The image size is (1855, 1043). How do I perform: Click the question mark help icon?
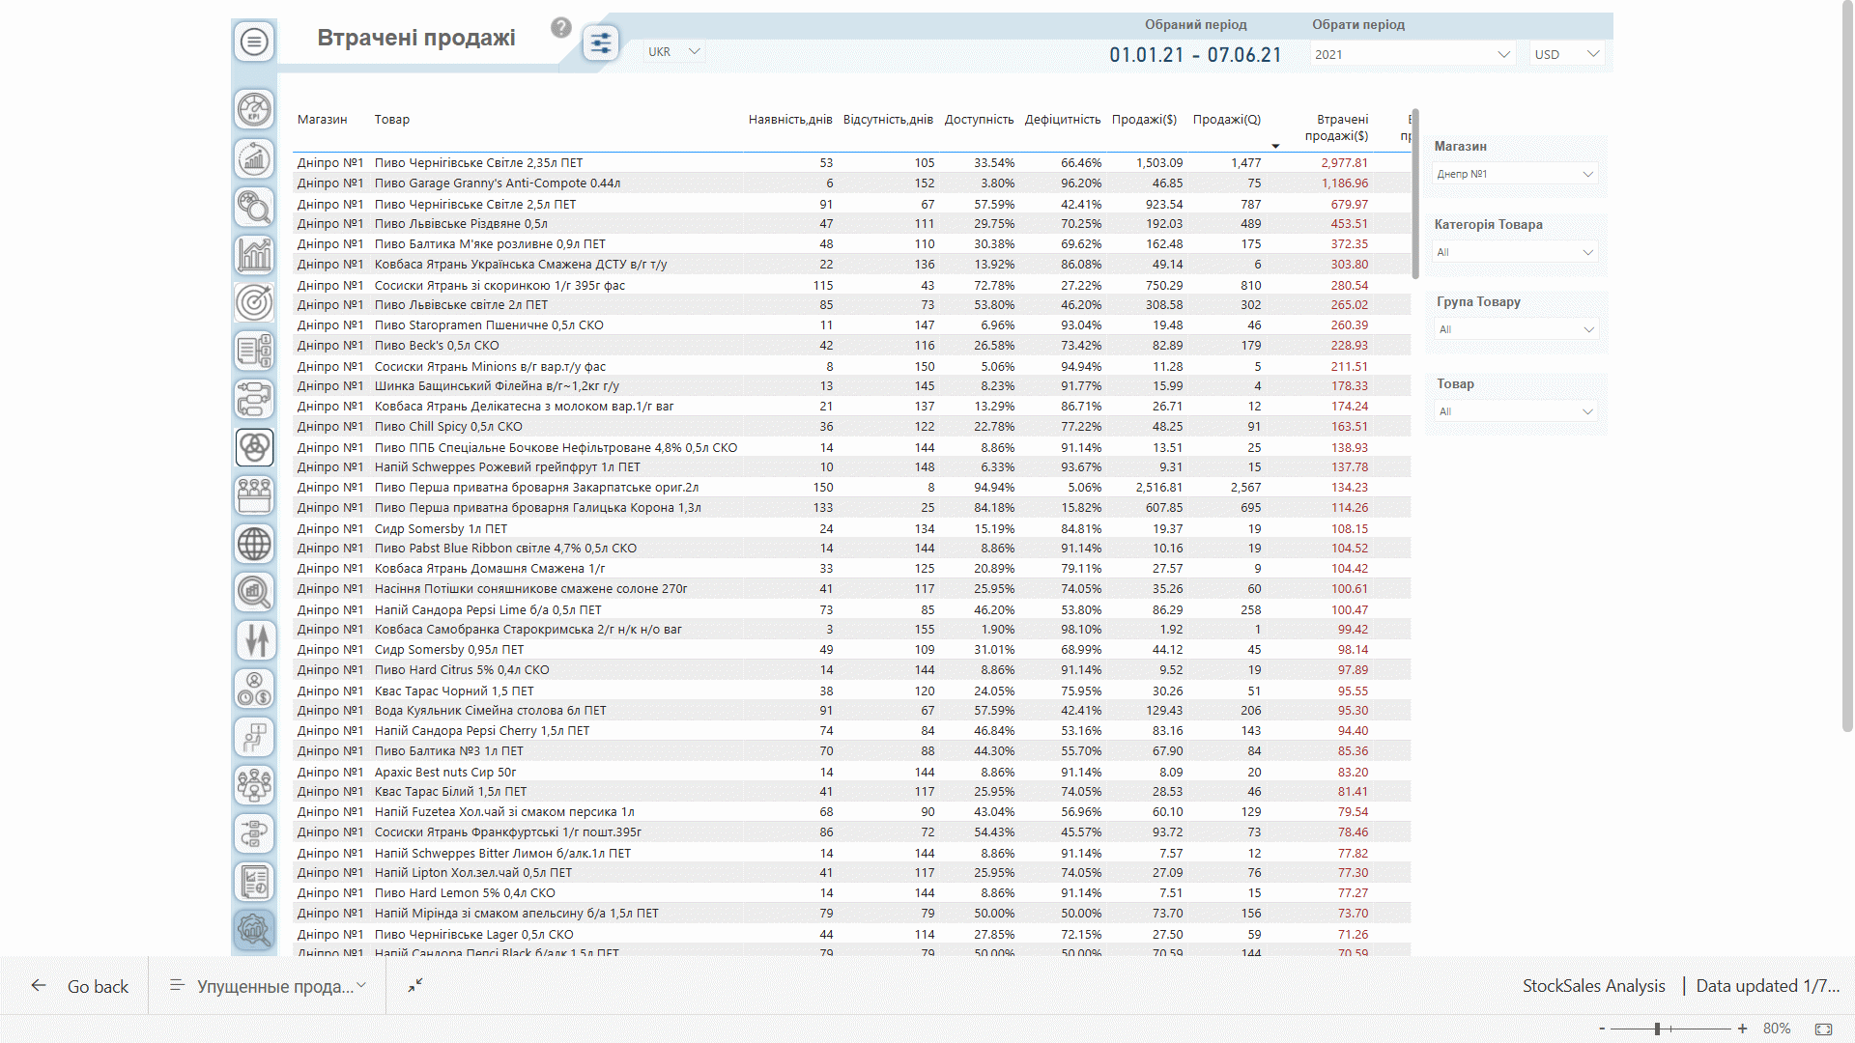click(561, 28)
